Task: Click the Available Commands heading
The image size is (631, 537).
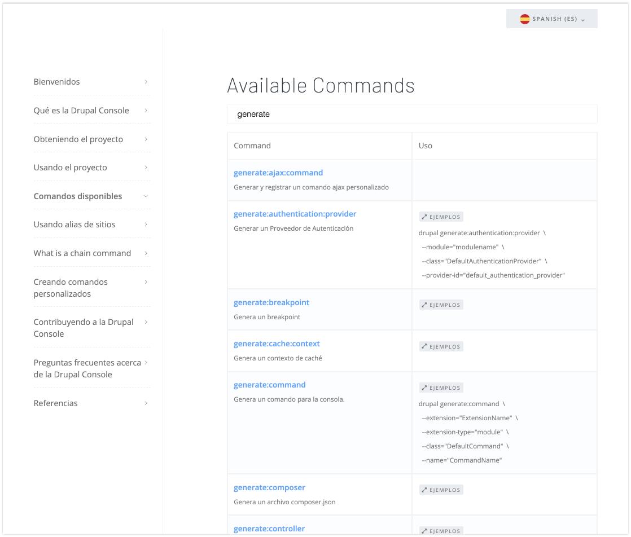Action: click(321, 85)
